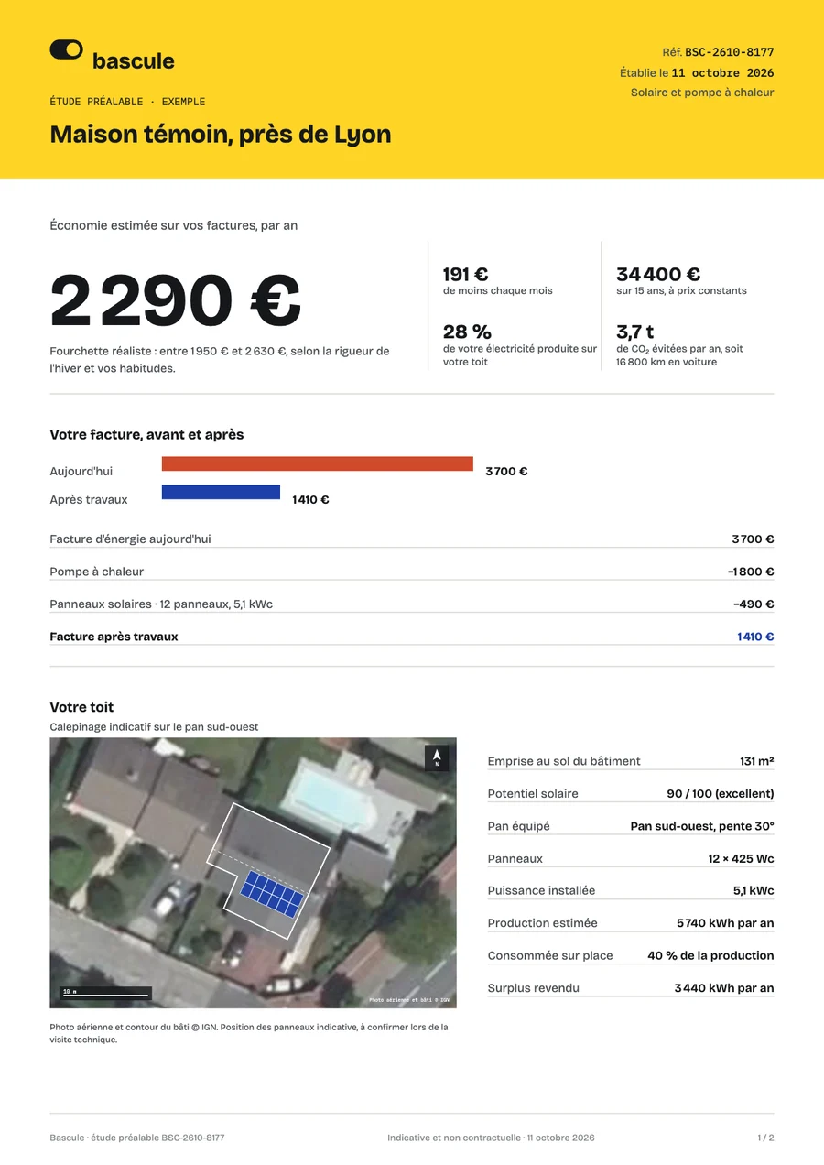Click 'Emprise au sol du bâtiment' label
Viewport: 824px width, 1165px height.
[x=564, y=761]
